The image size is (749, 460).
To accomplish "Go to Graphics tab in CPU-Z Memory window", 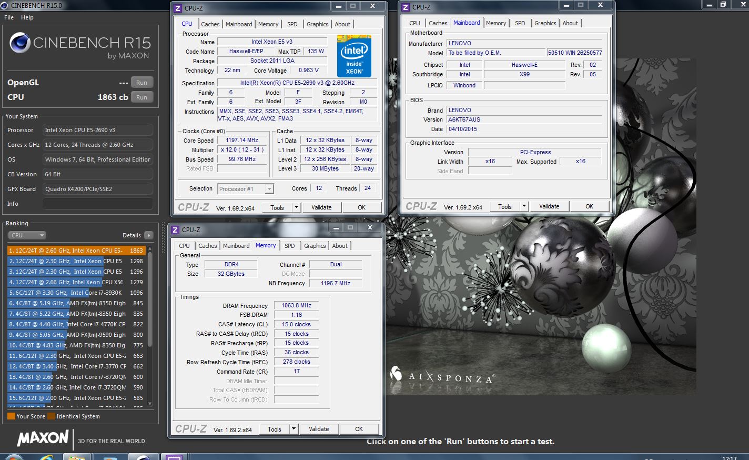I will pyautogui.click(x=315, y=246).
